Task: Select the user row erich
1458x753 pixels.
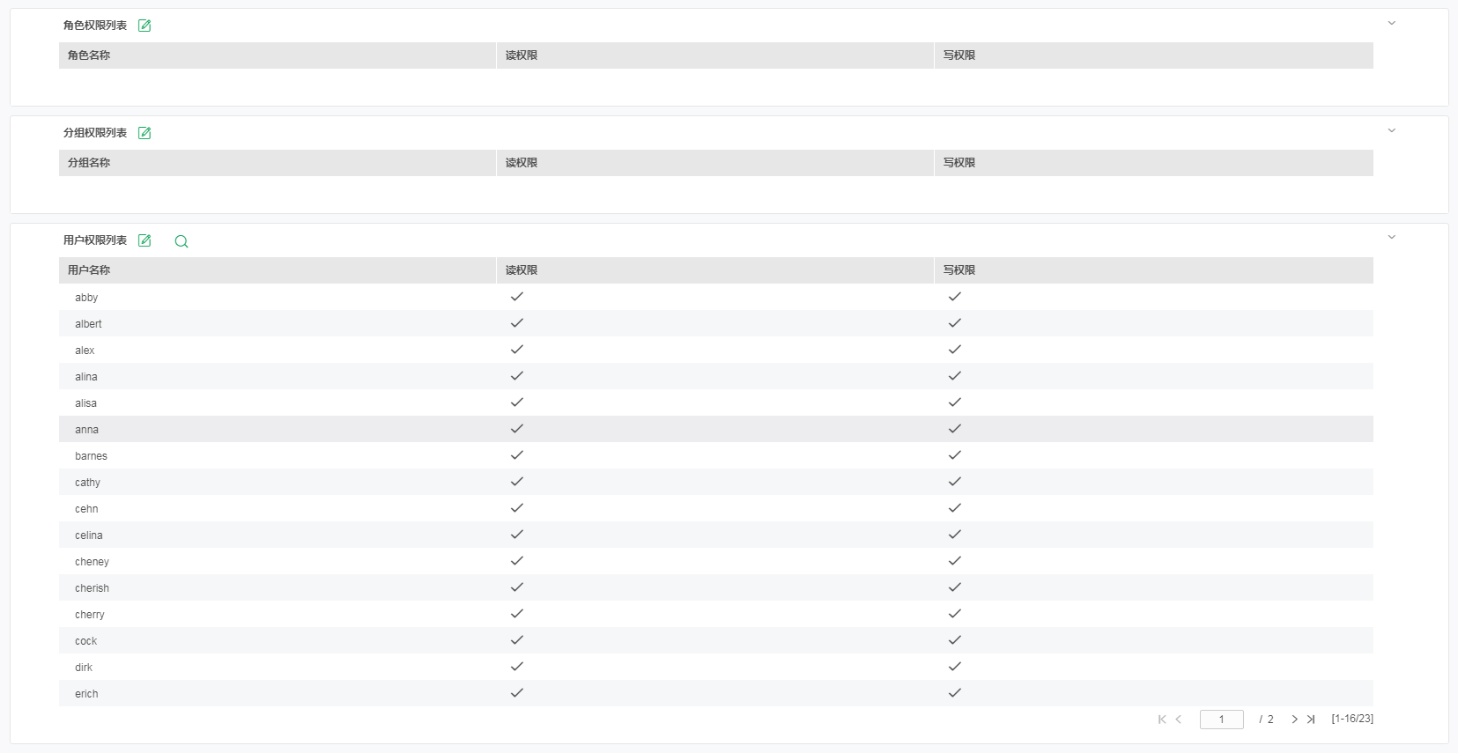Action: pos(716,693)
